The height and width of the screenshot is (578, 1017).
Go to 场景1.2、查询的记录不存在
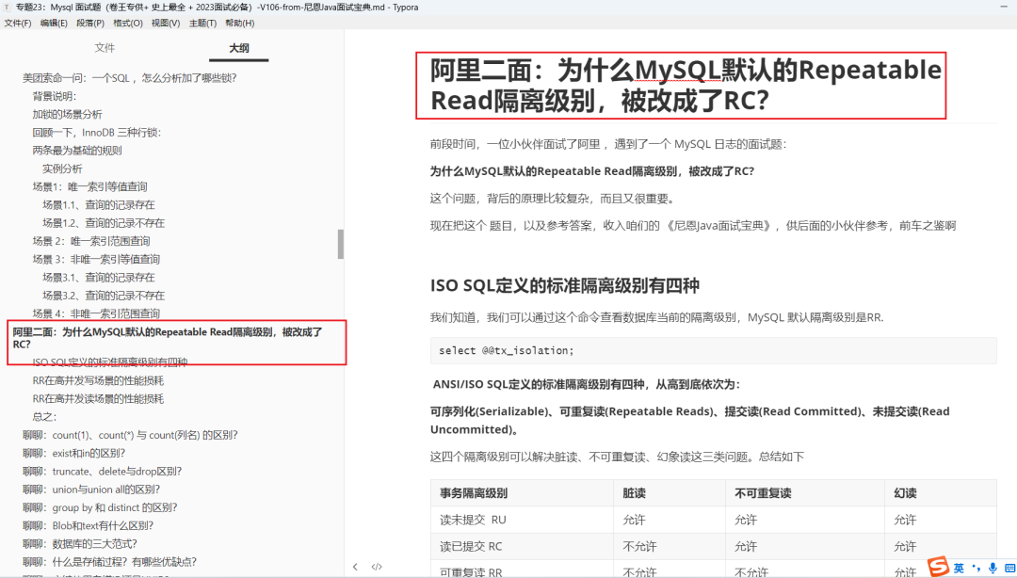[x=104, y=223]
